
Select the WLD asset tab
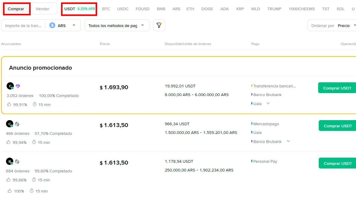[x=255, y=9]
